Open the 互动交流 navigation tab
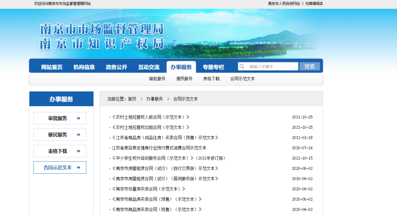The width and height of the screenshot is (397, 215). point(149,67)
